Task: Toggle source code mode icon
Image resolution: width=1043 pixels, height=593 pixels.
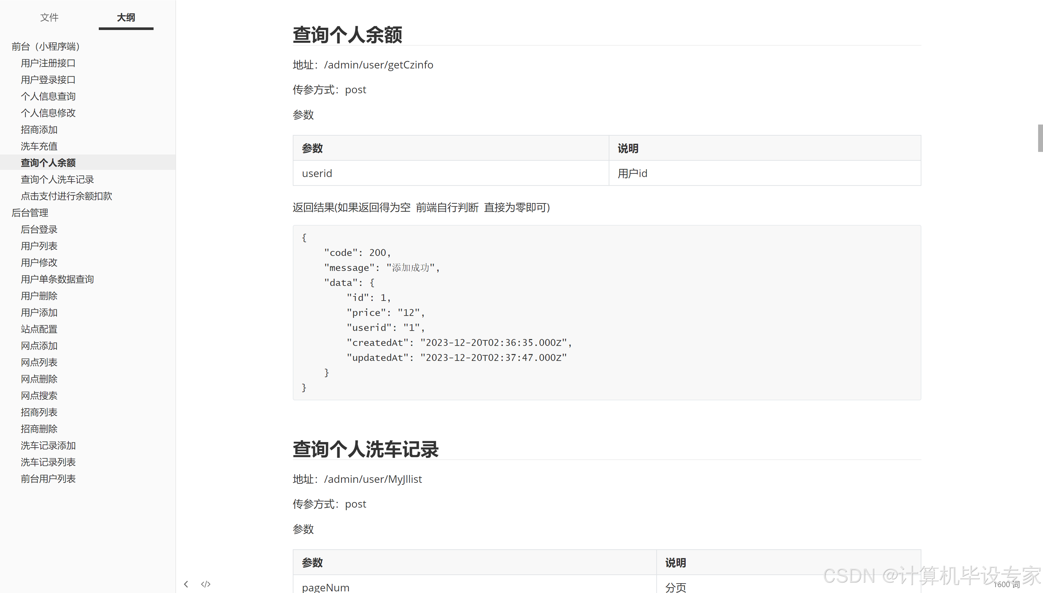Action: click(x=206, y=584)
